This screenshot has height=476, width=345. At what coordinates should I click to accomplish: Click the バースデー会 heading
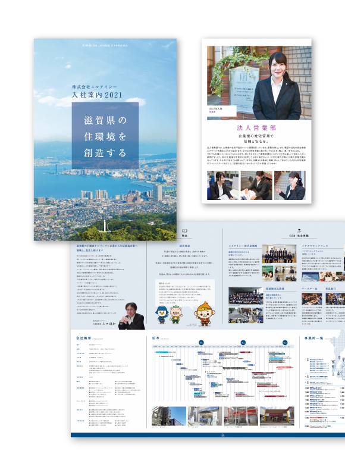309,289
